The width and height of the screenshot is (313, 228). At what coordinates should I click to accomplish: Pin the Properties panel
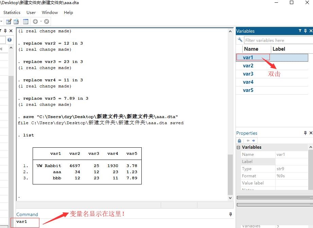(x=305, y=133)
